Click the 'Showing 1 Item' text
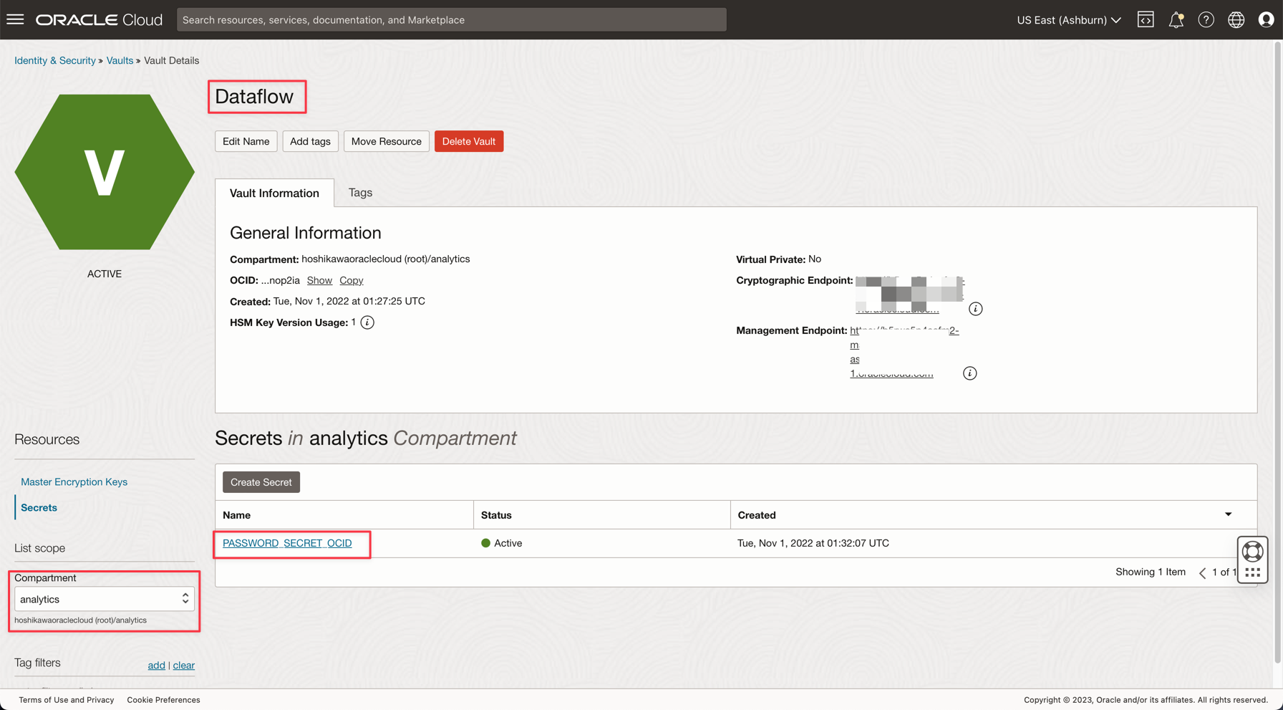Screen dimensions: 1283x710 click(1150, 572)
